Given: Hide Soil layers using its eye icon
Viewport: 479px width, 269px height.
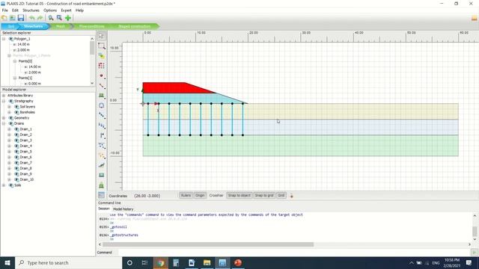Looking at the screenshot, I should tap(16, 107).
